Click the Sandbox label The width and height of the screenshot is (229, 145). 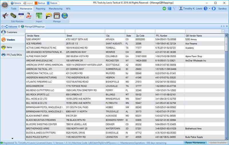point(222,9)
